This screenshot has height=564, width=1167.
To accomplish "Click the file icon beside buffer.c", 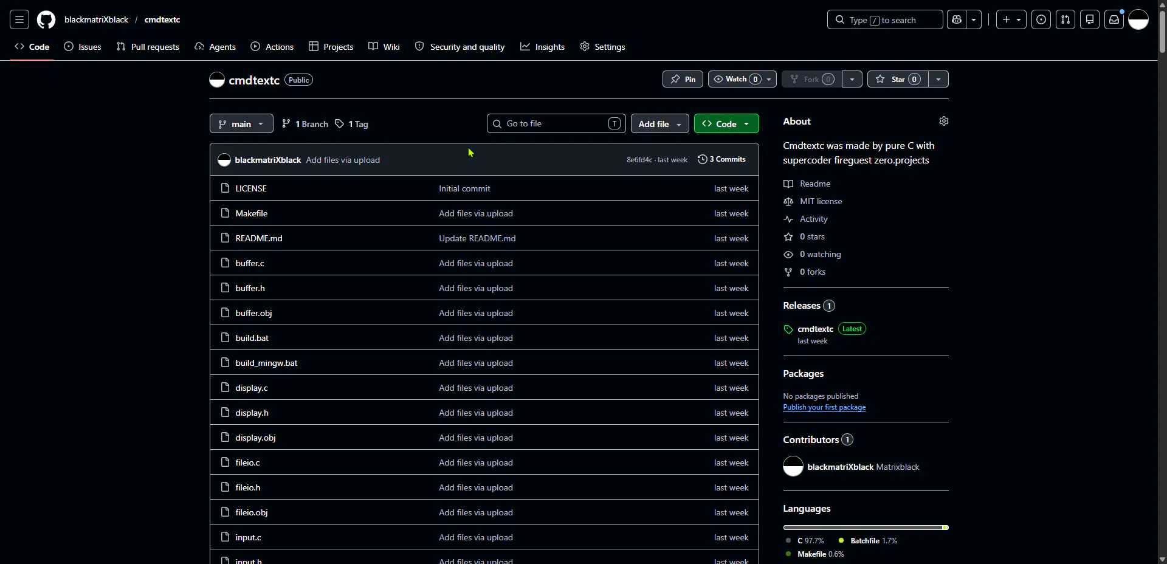I will pyautogui.click(x=225, y=263).
